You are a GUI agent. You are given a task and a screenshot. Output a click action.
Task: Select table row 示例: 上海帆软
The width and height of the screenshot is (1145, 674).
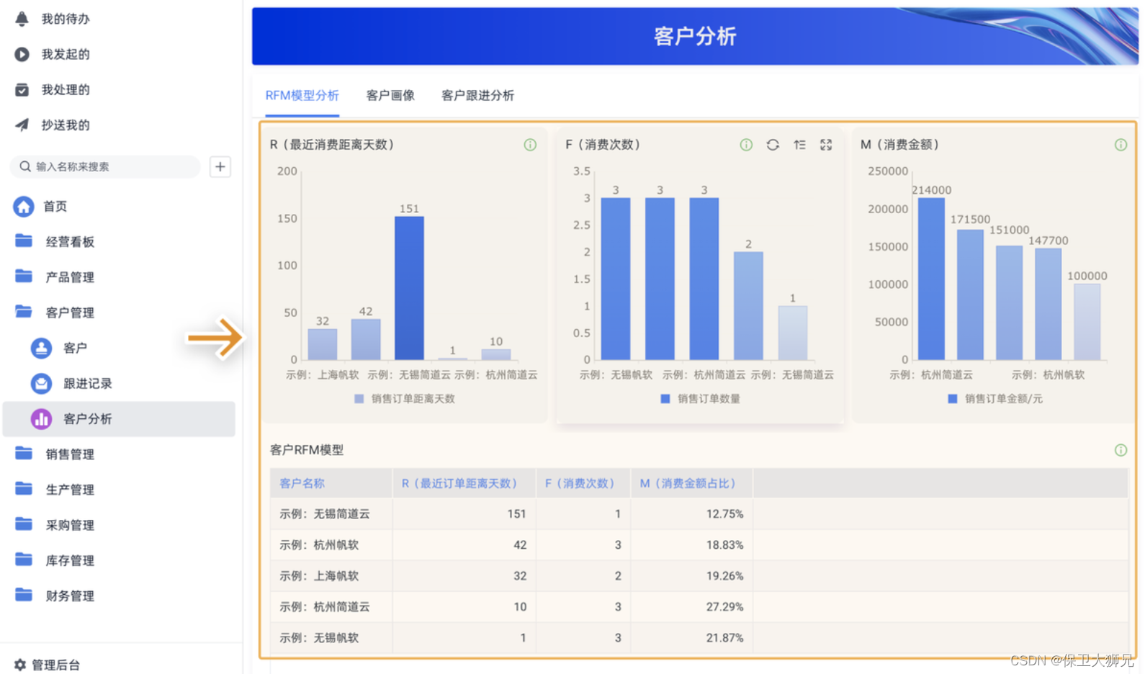pos(699,575)
